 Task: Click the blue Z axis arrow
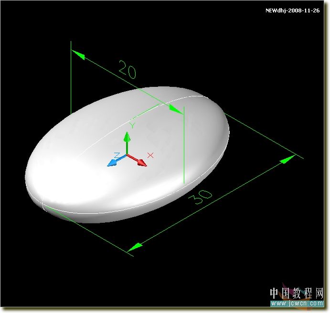click(117, 161)
